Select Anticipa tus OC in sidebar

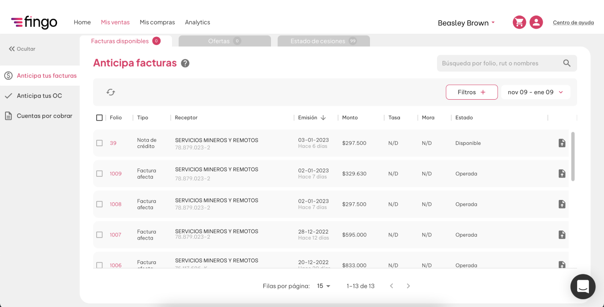tap(40, 96)
